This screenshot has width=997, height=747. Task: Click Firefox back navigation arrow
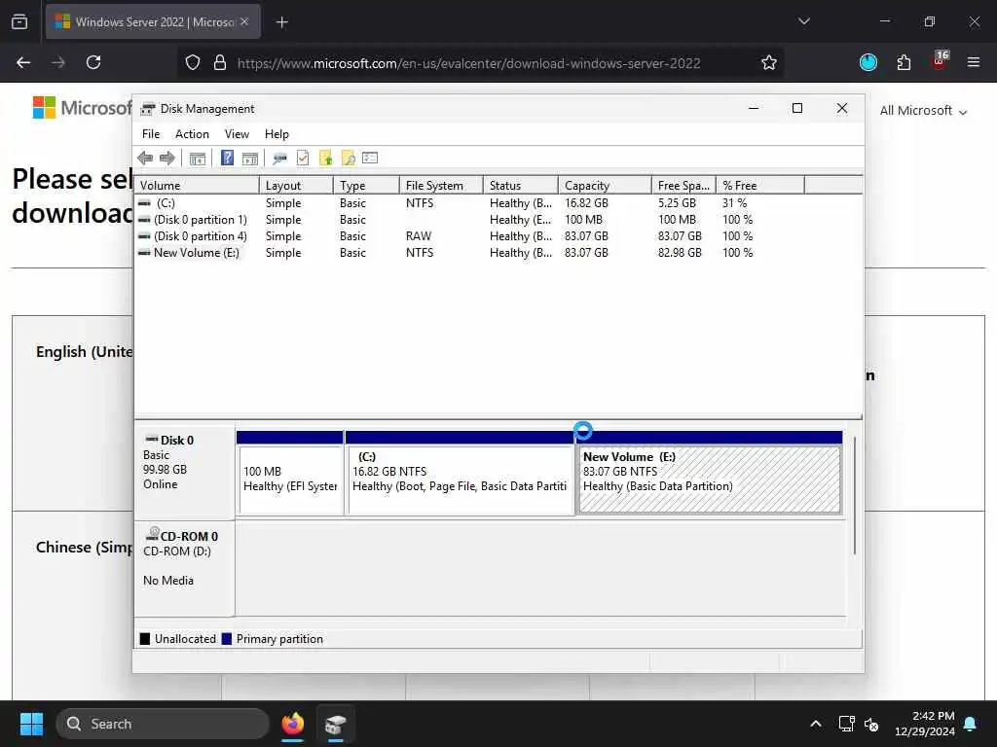(x=23, y=62)
